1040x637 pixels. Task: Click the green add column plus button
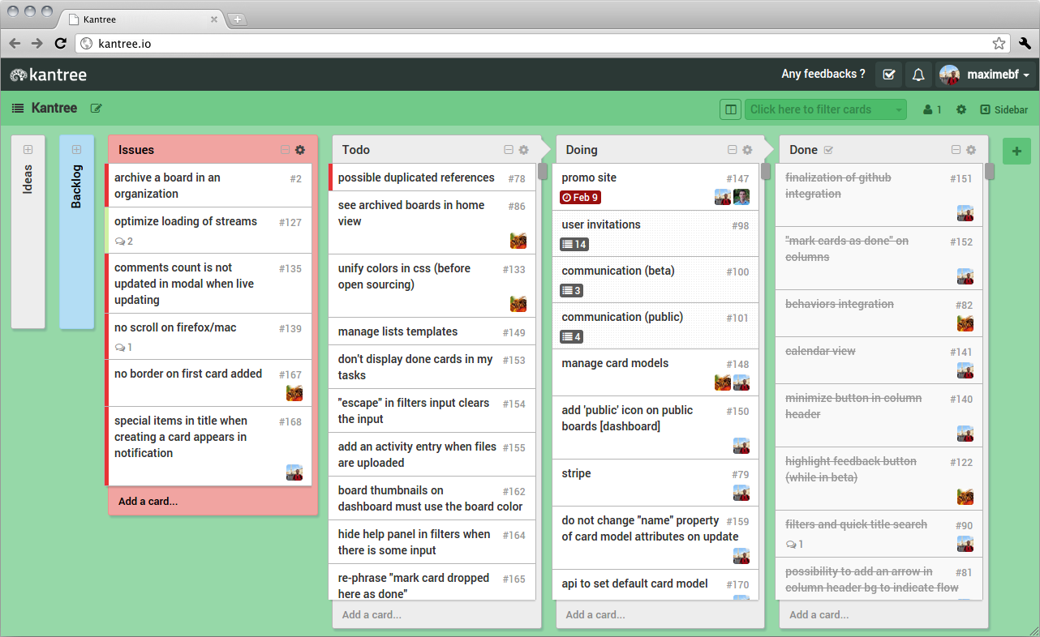click(1016, 151)
